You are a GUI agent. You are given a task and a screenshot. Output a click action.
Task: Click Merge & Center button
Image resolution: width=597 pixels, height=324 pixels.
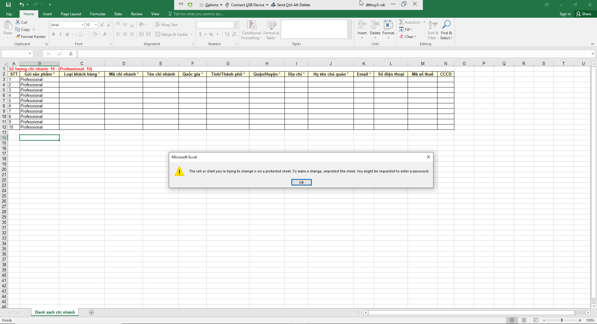[x=172, y=35]
